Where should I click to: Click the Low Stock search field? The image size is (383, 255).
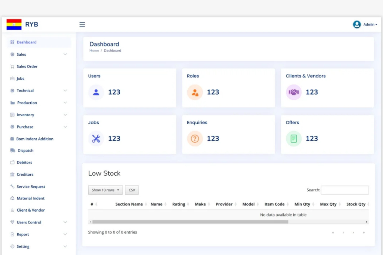pyautogui.click(x=345, y=190)
